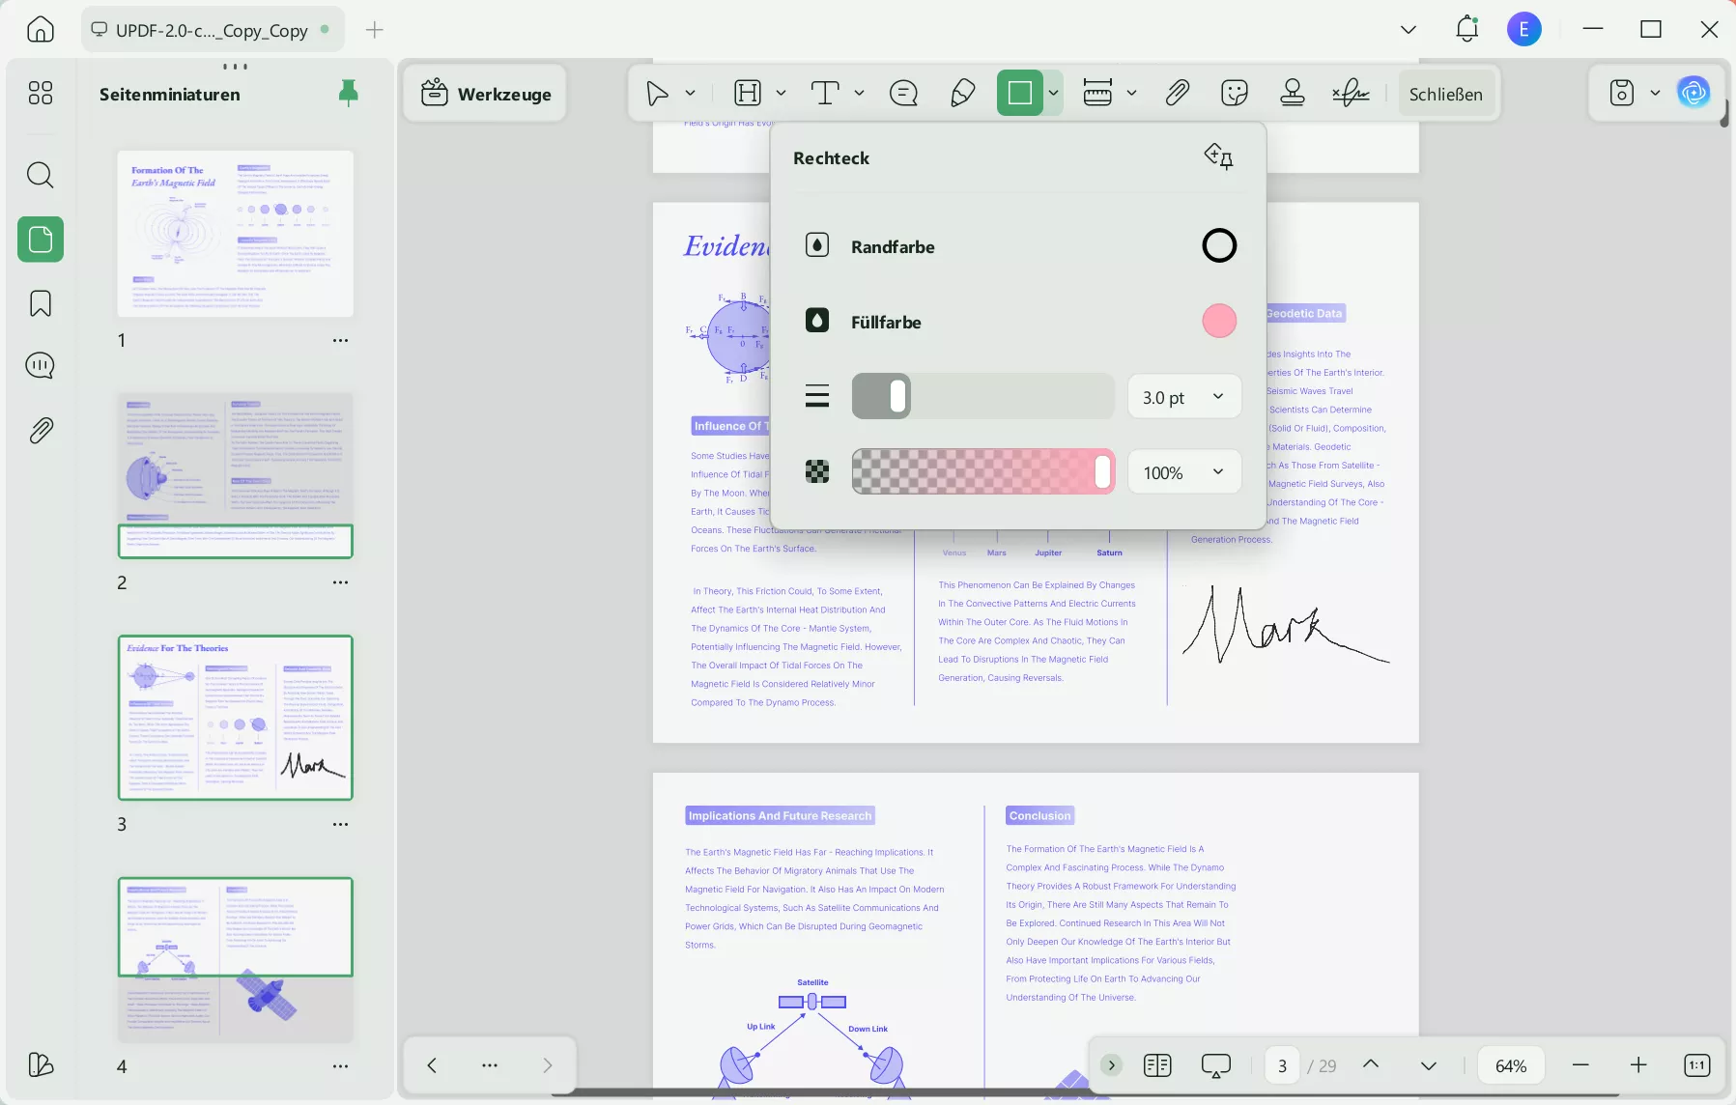This screenshot has width=1736, height=1105.
Task: Expand the rectangle shape dropdown arrow
Action: pos(1054,94)
